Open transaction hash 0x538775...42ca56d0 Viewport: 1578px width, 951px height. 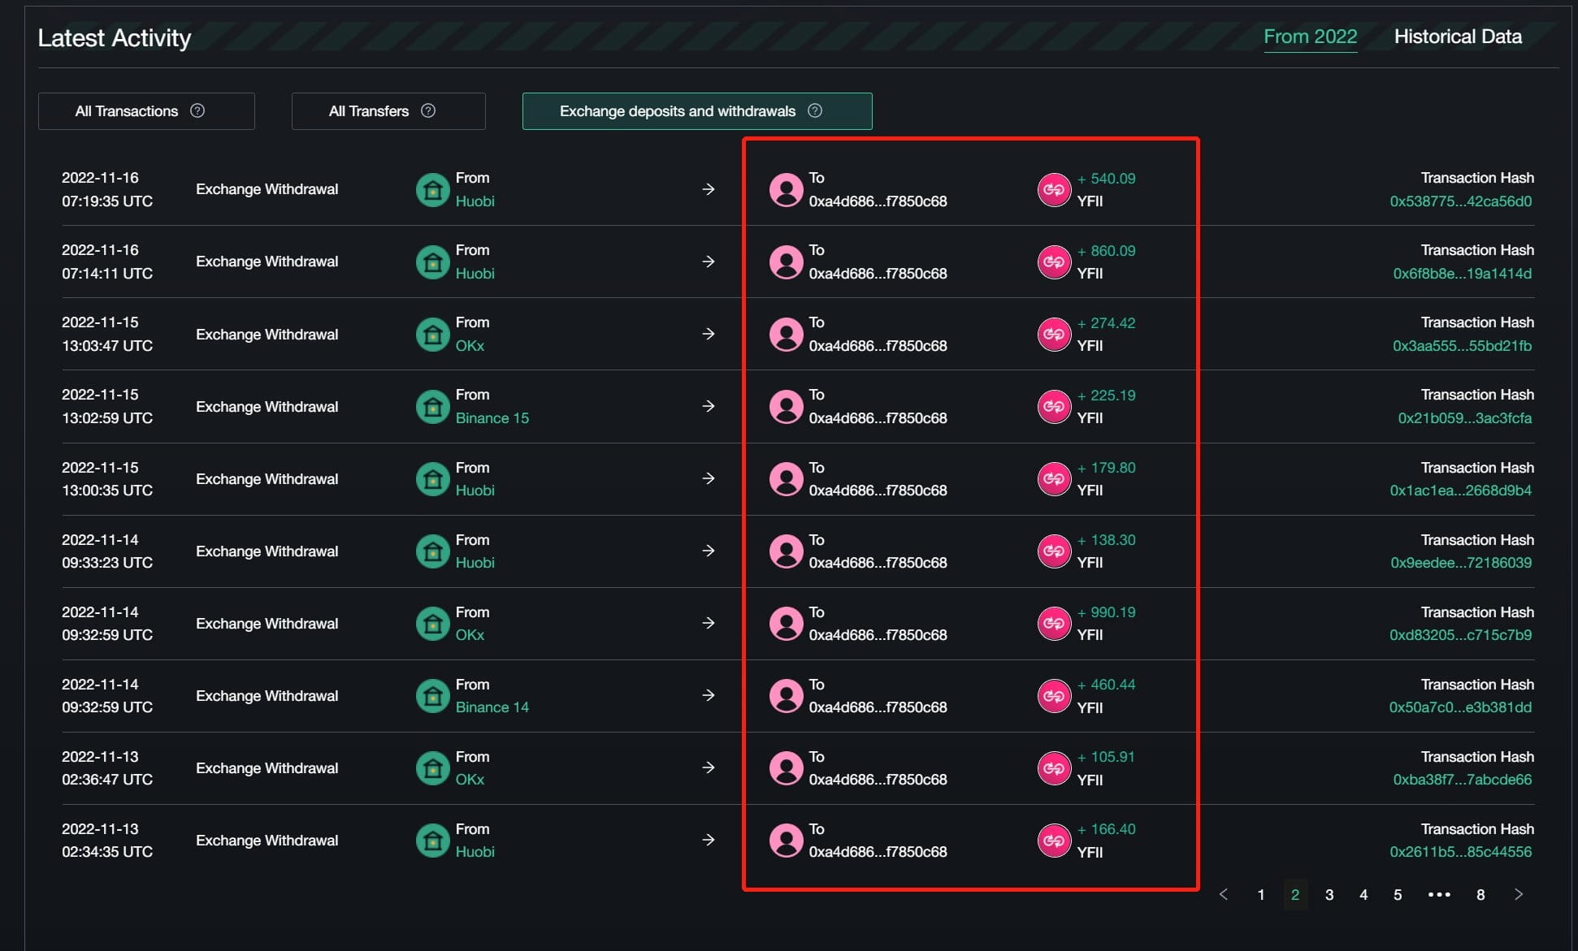(x=1460, y=201)
